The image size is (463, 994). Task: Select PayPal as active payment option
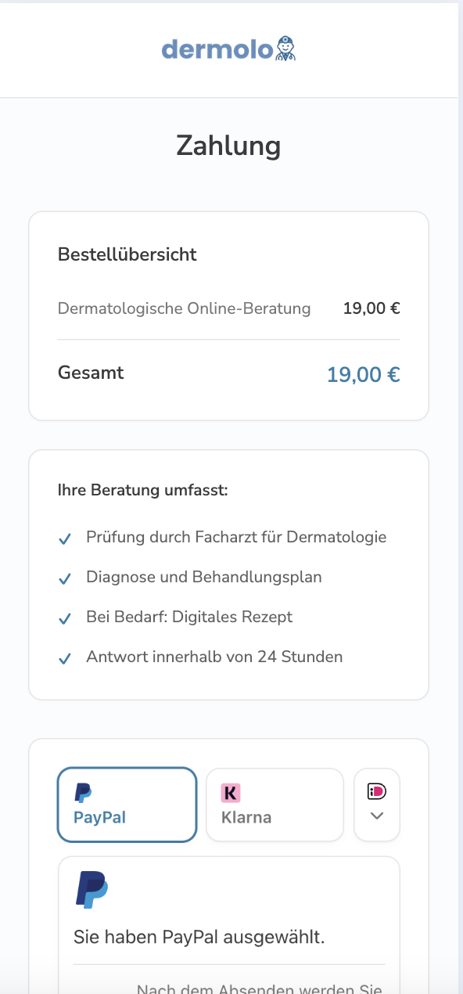pyautogui.click(x=127, y=805)
